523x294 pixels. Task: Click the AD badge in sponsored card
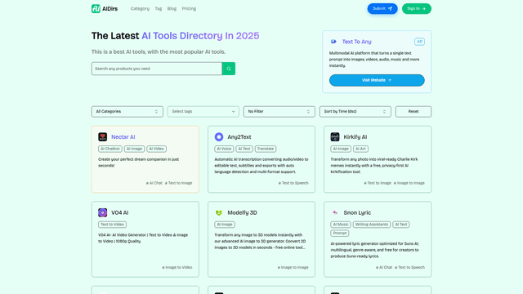[x=419, y=42]
